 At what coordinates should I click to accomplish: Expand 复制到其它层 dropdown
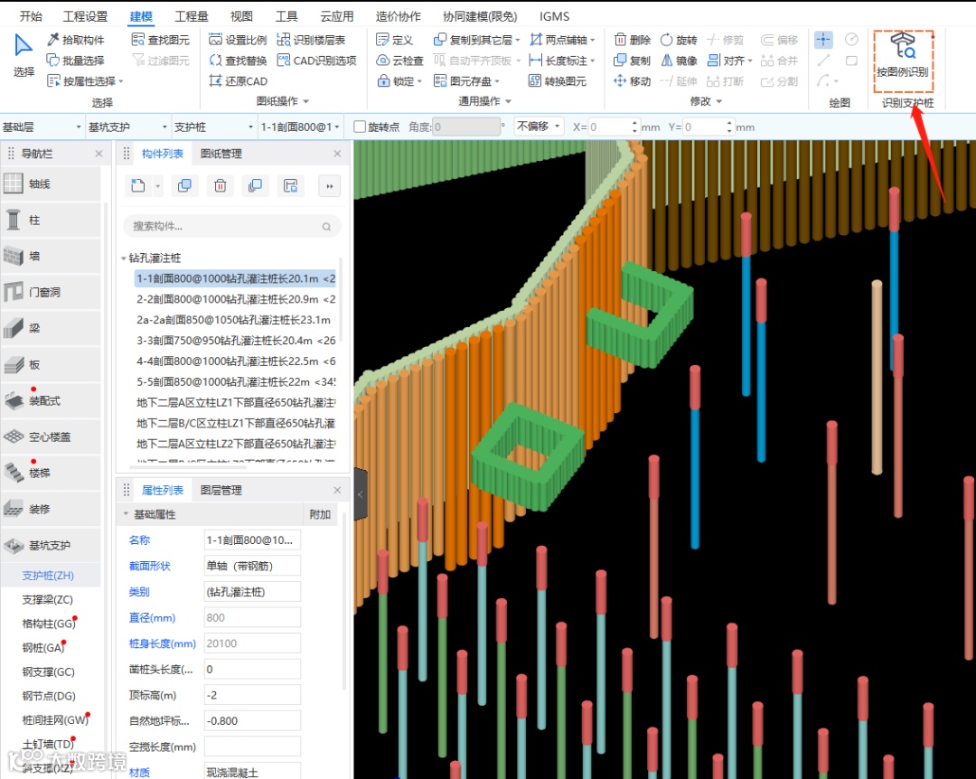(x=517, y=41)
